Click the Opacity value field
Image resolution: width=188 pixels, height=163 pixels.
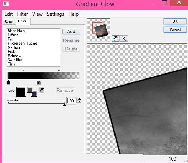tap(71, 101)
